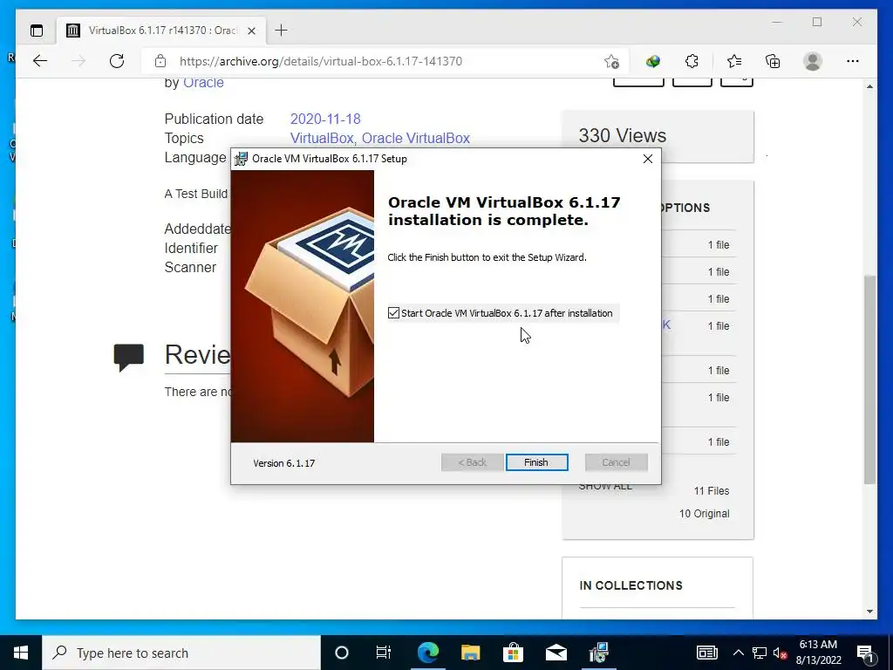Close the VirtualBox Setup dialog
Screen dimensions: 893x670
pyautogui.click(x=648, y=159)
